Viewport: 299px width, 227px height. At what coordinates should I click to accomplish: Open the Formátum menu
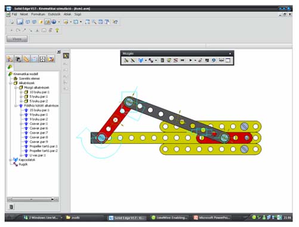[38, 14]
